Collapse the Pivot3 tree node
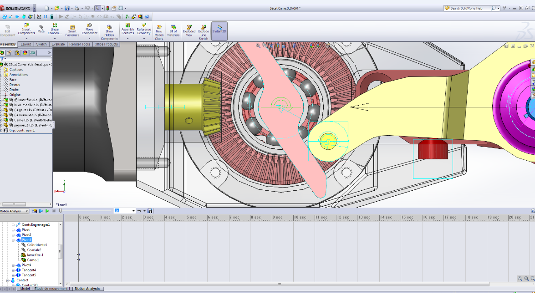 click(x=14, y=240)
